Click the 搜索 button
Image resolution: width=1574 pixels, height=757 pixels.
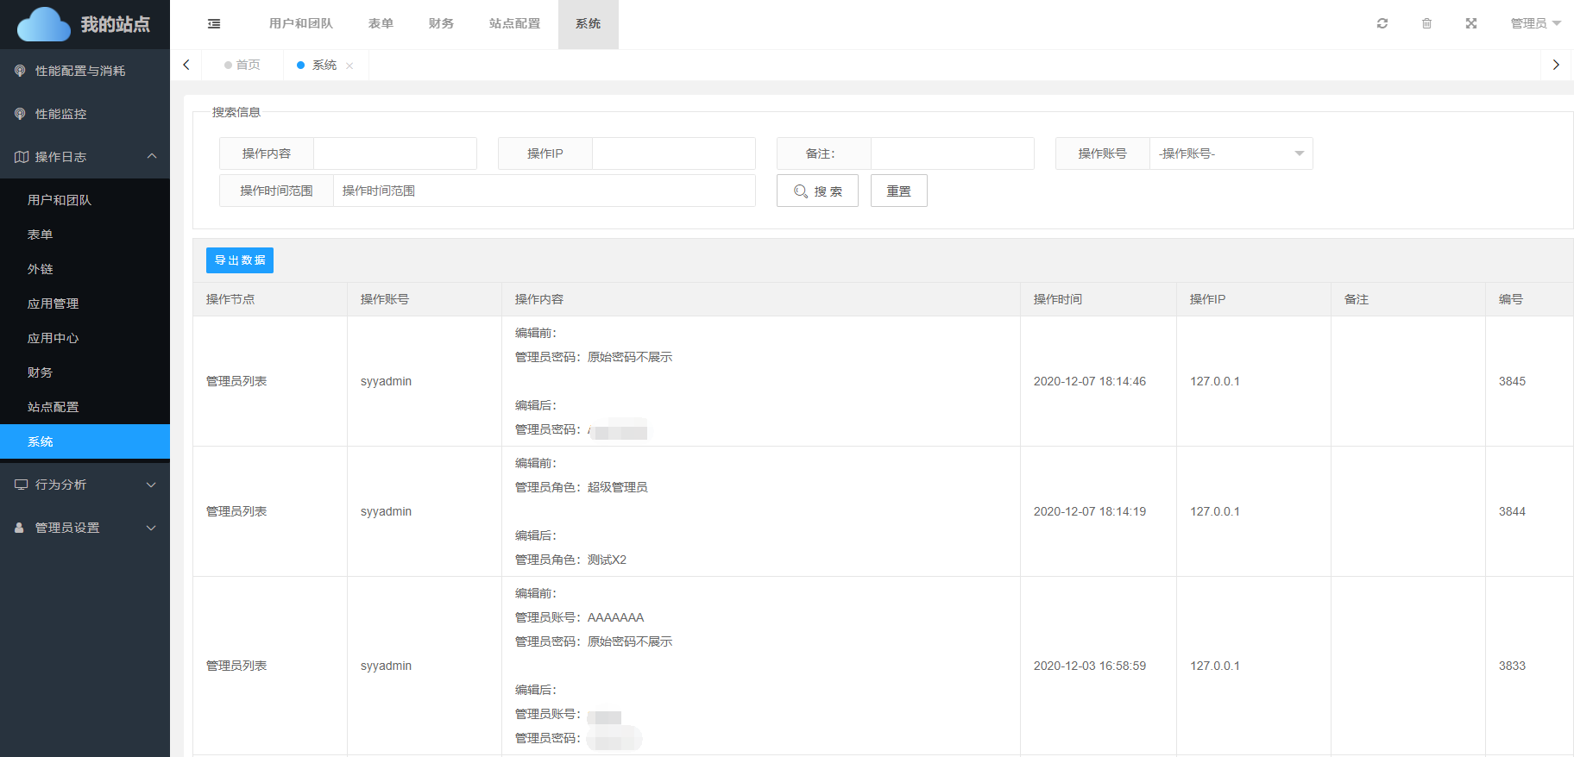point(817,191)
